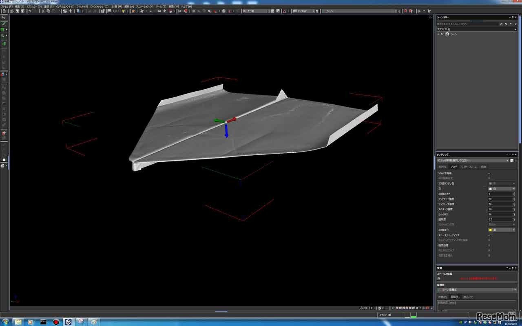Toggle the 陰影処理 checkbox
Image resolution: width=522 pixels, height=326 pixels.
489,245
